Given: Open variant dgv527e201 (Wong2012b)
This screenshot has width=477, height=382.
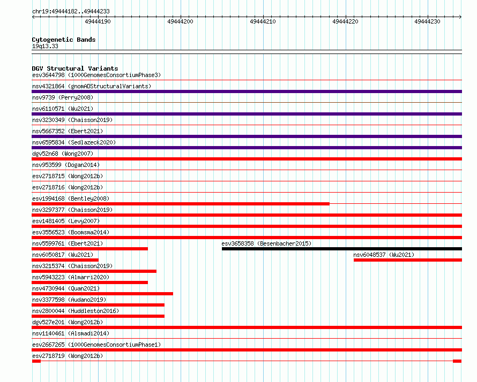Looking at the screenshot, I should coord(68,322).
